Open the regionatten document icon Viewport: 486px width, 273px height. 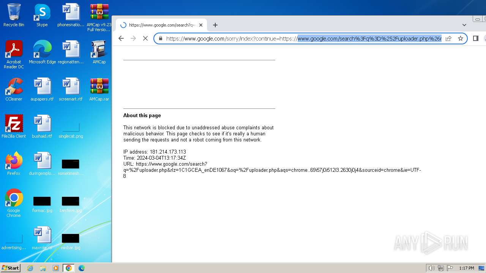71,52
